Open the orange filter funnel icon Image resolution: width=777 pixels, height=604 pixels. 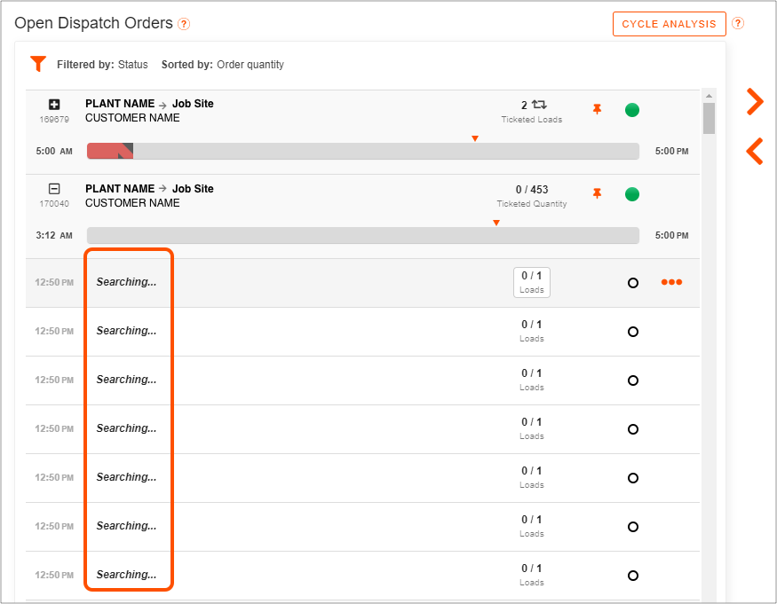point(38,64)
